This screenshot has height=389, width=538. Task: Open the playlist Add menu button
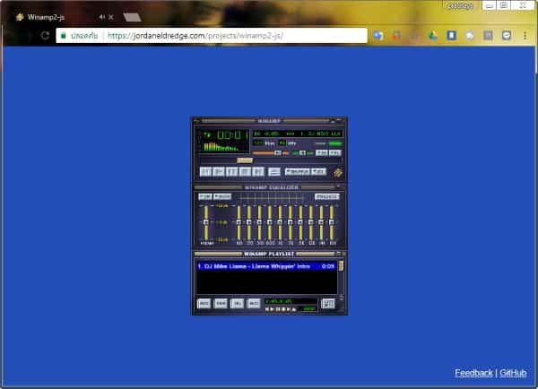(204, 304)
